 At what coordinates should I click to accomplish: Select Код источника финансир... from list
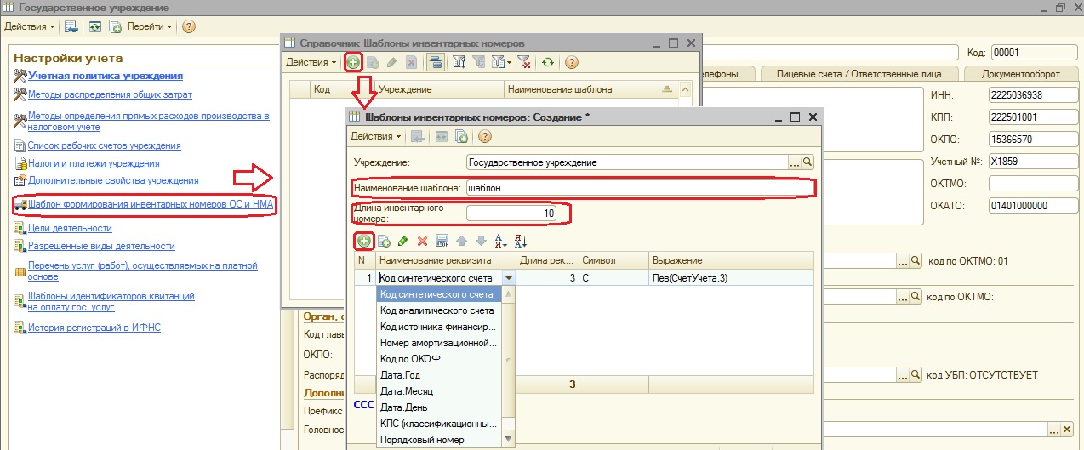(437, 327)
